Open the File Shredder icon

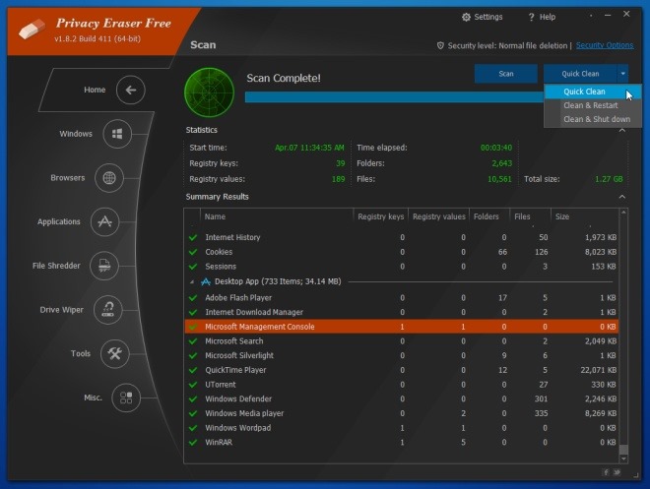click(104, 266)
